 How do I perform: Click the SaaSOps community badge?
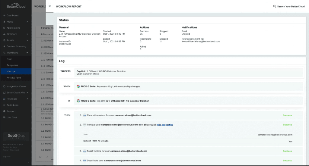point(16,136)
